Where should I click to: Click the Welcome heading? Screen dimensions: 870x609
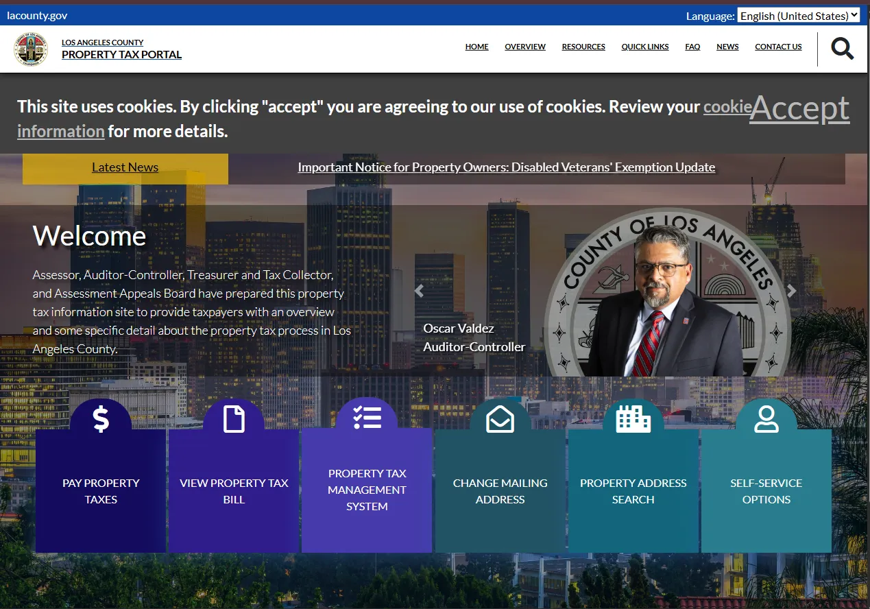coord(90,236)
